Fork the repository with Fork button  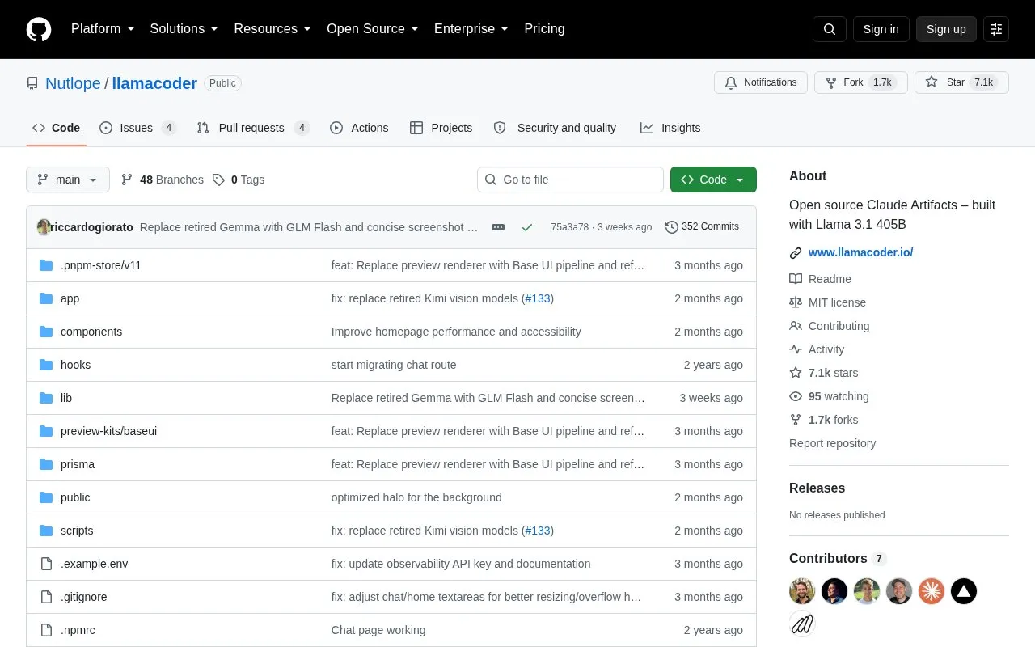point(861,82)
